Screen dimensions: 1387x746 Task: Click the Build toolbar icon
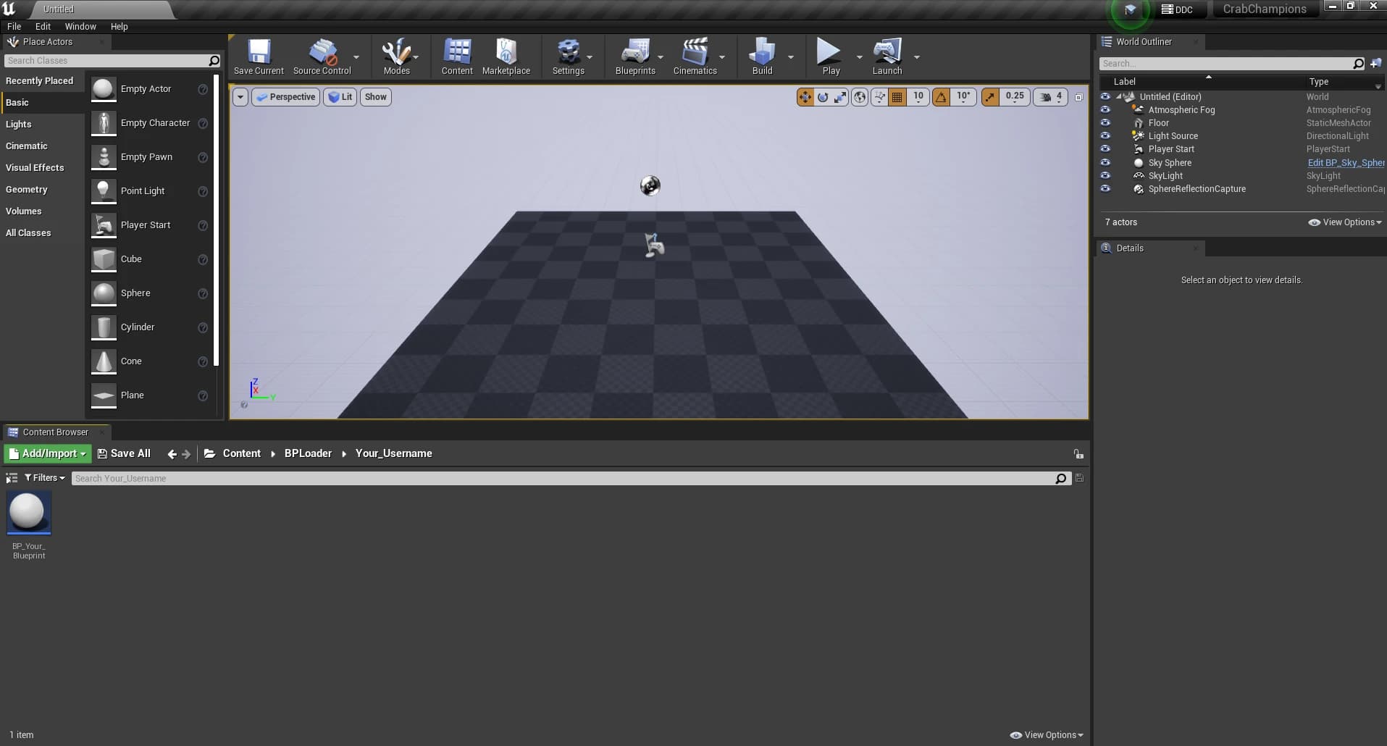pyautogui.click(x=762, y=56)
